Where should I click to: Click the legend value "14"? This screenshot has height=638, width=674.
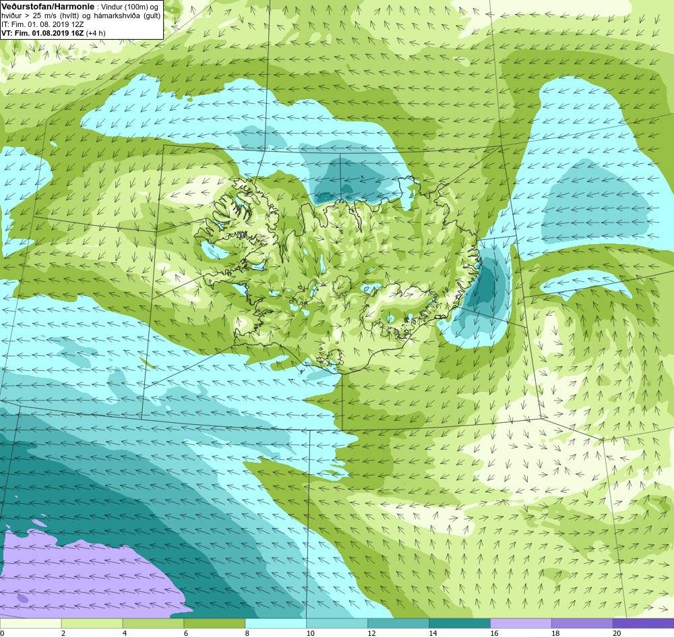(433, 633)
